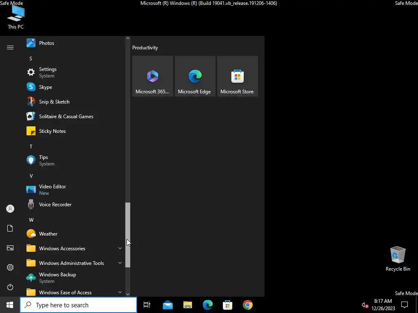
Task: Click the Windows Start button
Action: click(x=10, y=305)
